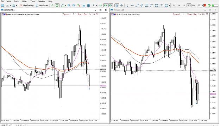Open the Window menu

[42, 1]
